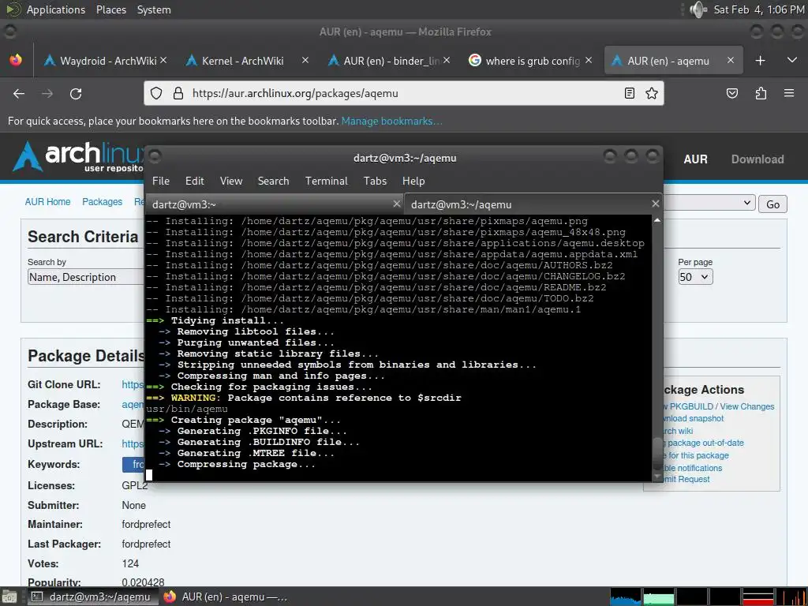Open Packages link in AUR nav
This screenshot has height=606, width=808.
click(102, 202)
